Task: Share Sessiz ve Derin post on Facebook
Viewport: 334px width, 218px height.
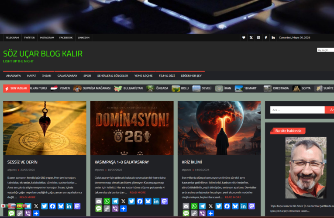Action: click(53, 206)
